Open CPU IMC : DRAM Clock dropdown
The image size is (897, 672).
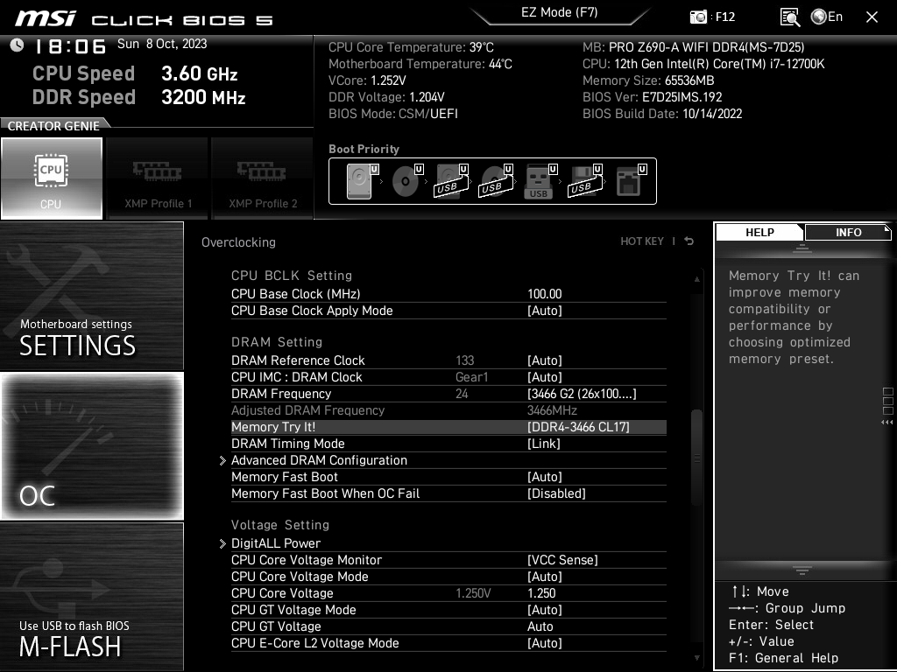(x=545, y=376)
